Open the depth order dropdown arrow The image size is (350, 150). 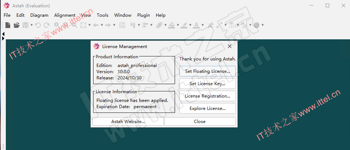(x=166, y=25)
